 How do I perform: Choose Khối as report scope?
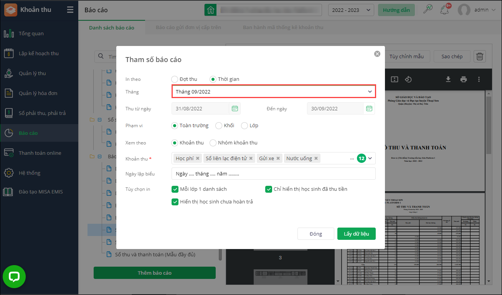219,126
